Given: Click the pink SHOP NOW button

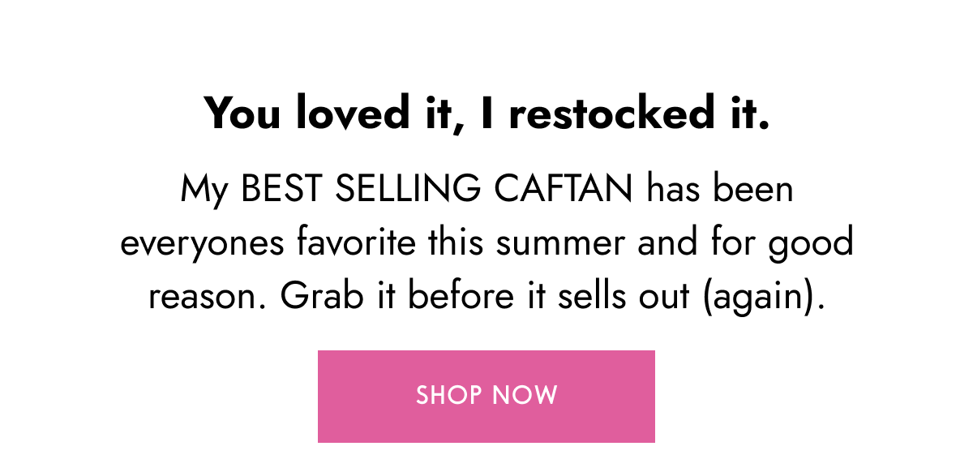Looking at the screenshot, I should [486, 396].
